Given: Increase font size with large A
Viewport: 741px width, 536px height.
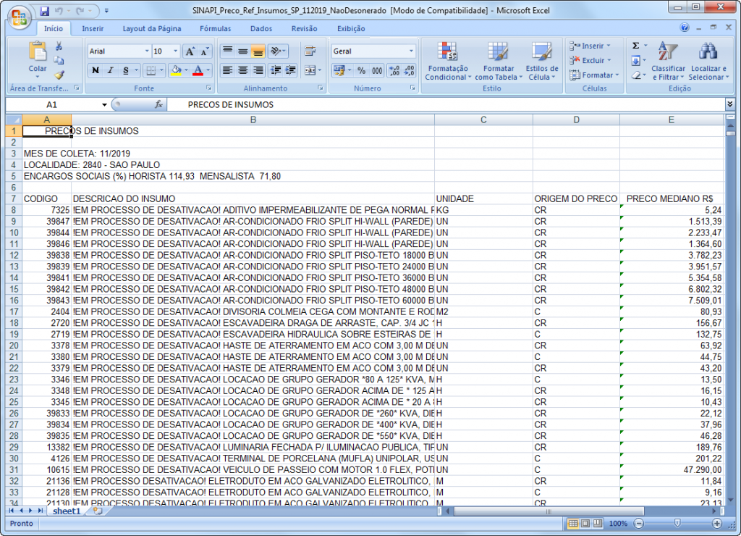Looking at the screenshot, I should click(x=190, y=51).
